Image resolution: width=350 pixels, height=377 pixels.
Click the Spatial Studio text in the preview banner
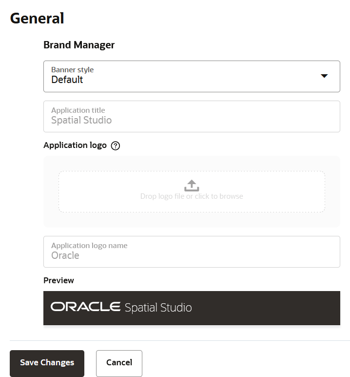158,308
